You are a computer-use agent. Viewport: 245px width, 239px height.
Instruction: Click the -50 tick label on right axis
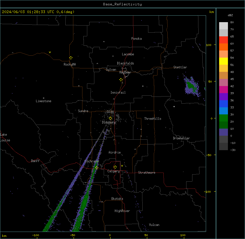[209, 155]
